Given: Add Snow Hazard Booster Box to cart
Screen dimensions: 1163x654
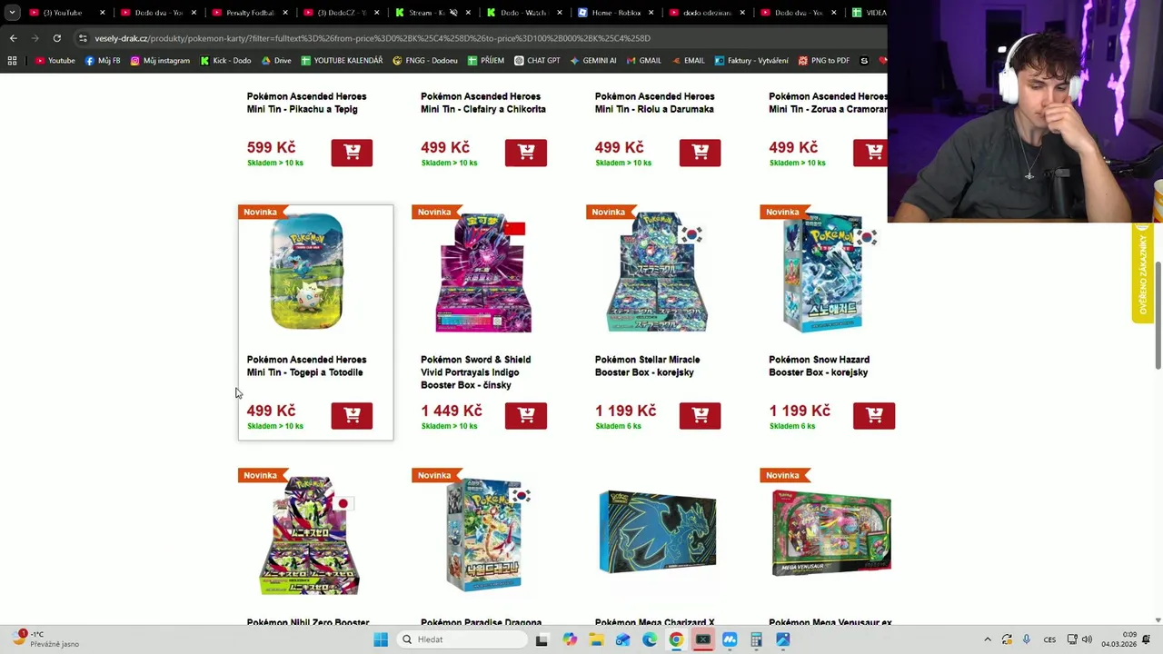Looking at the screenshot, I should click(874, 415).
